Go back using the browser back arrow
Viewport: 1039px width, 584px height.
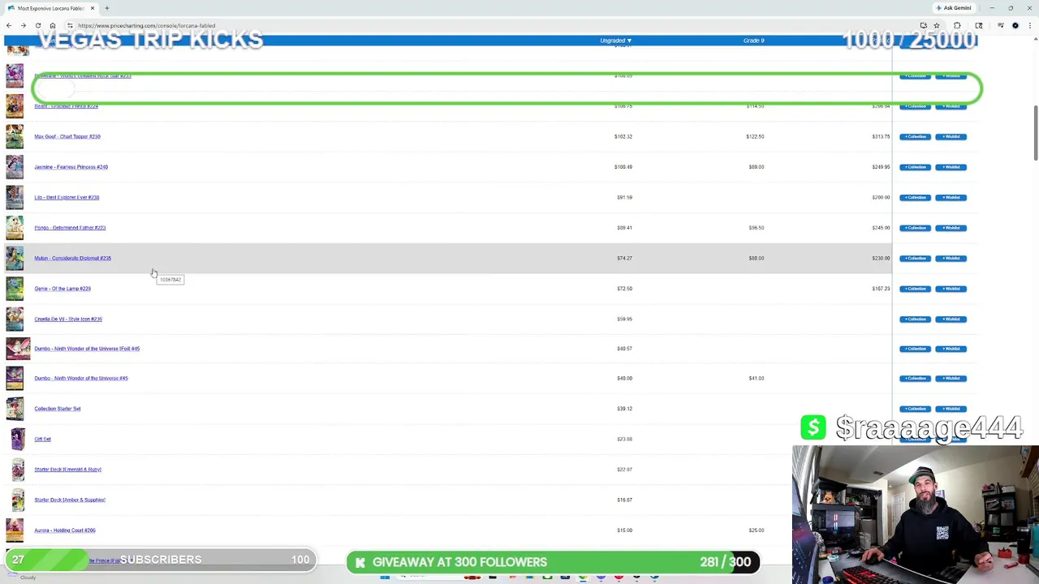pyautogui.click(x=9, y=25)
